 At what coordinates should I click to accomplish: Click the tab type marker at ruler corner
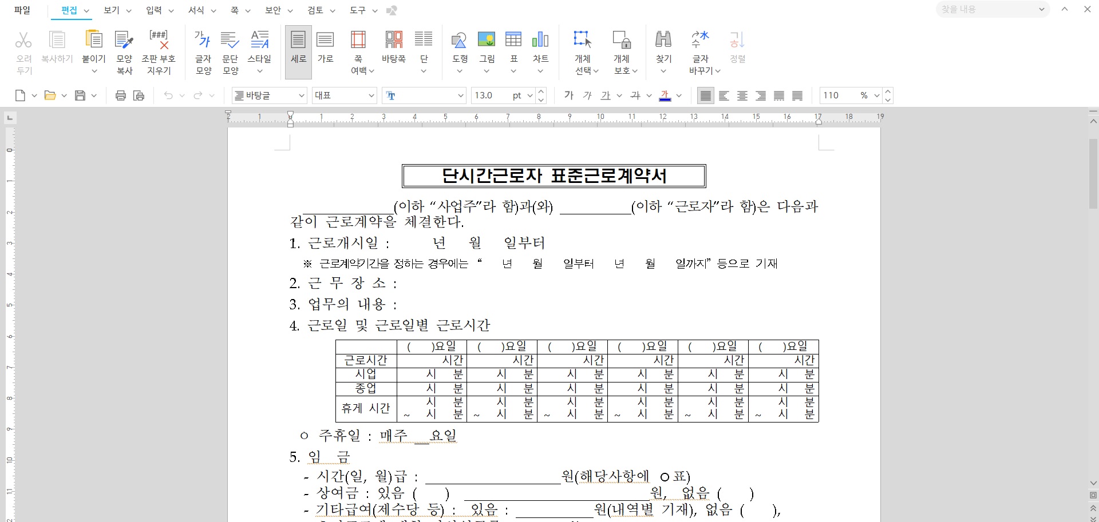coord(10,118)
